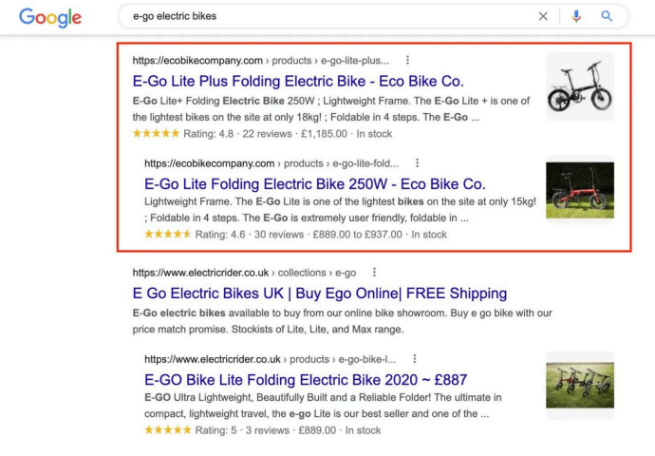
Task: Click into the e-go electric bikes search field
Action: pos(323,16)
